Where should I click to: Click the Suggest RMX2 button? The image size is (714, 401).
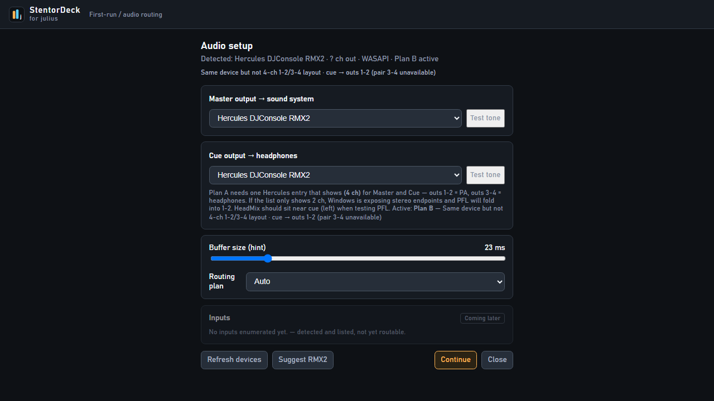point(303,360)
